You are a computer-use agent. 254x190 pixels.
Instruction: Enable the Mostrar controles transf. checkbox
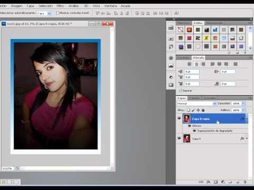pos(58,13)
